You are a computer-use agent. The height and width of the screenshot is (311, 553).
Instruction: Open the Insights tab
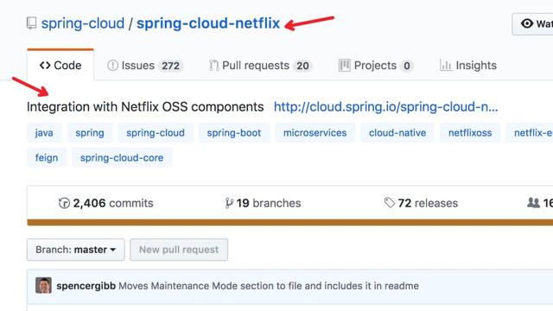(x=468, y=66)
